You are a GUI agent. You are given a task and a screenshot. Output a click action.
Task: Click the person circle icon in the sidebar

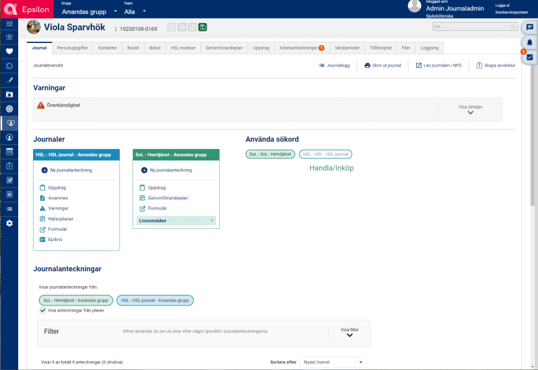coord(9,138)
